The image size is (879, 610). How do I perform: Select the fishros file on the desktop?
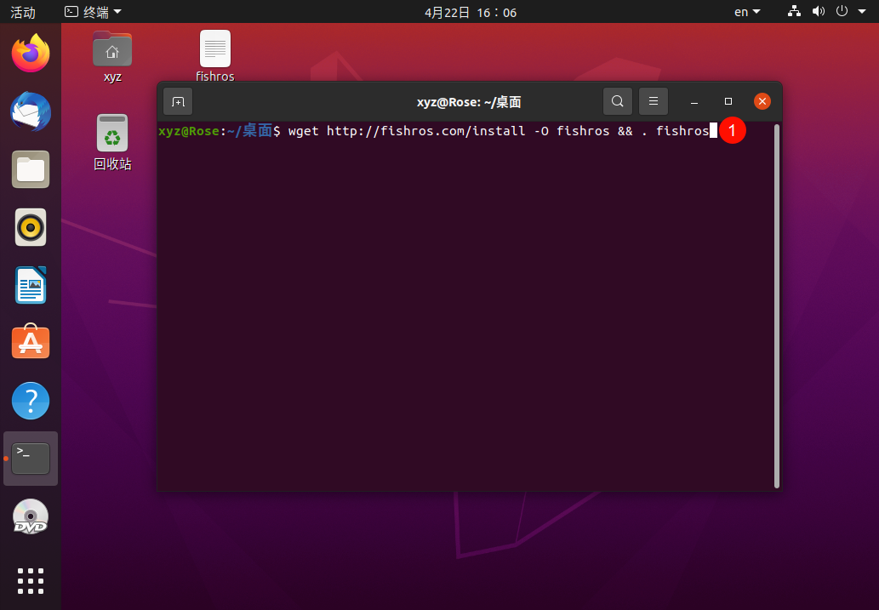tap(215, 57)
